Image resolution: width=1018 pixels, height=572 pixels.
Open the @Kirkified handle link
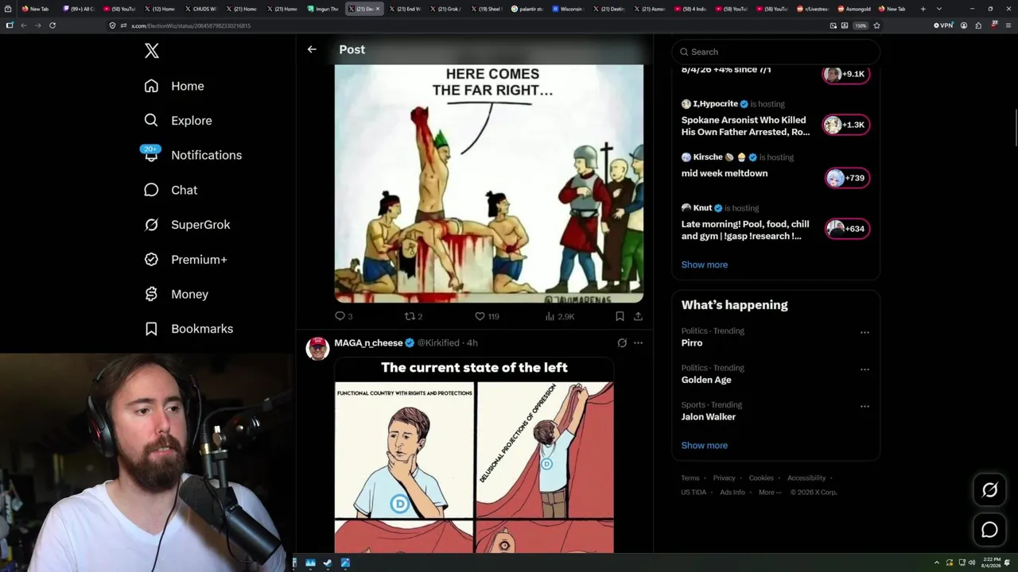click(438, 343)
